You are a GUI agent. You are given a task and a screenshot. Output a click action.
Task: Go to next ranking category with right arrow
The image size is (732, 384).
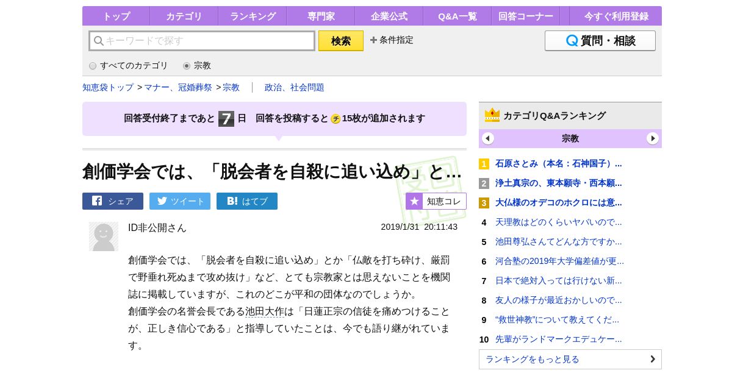pyautogui.click(x=653, y=138)
